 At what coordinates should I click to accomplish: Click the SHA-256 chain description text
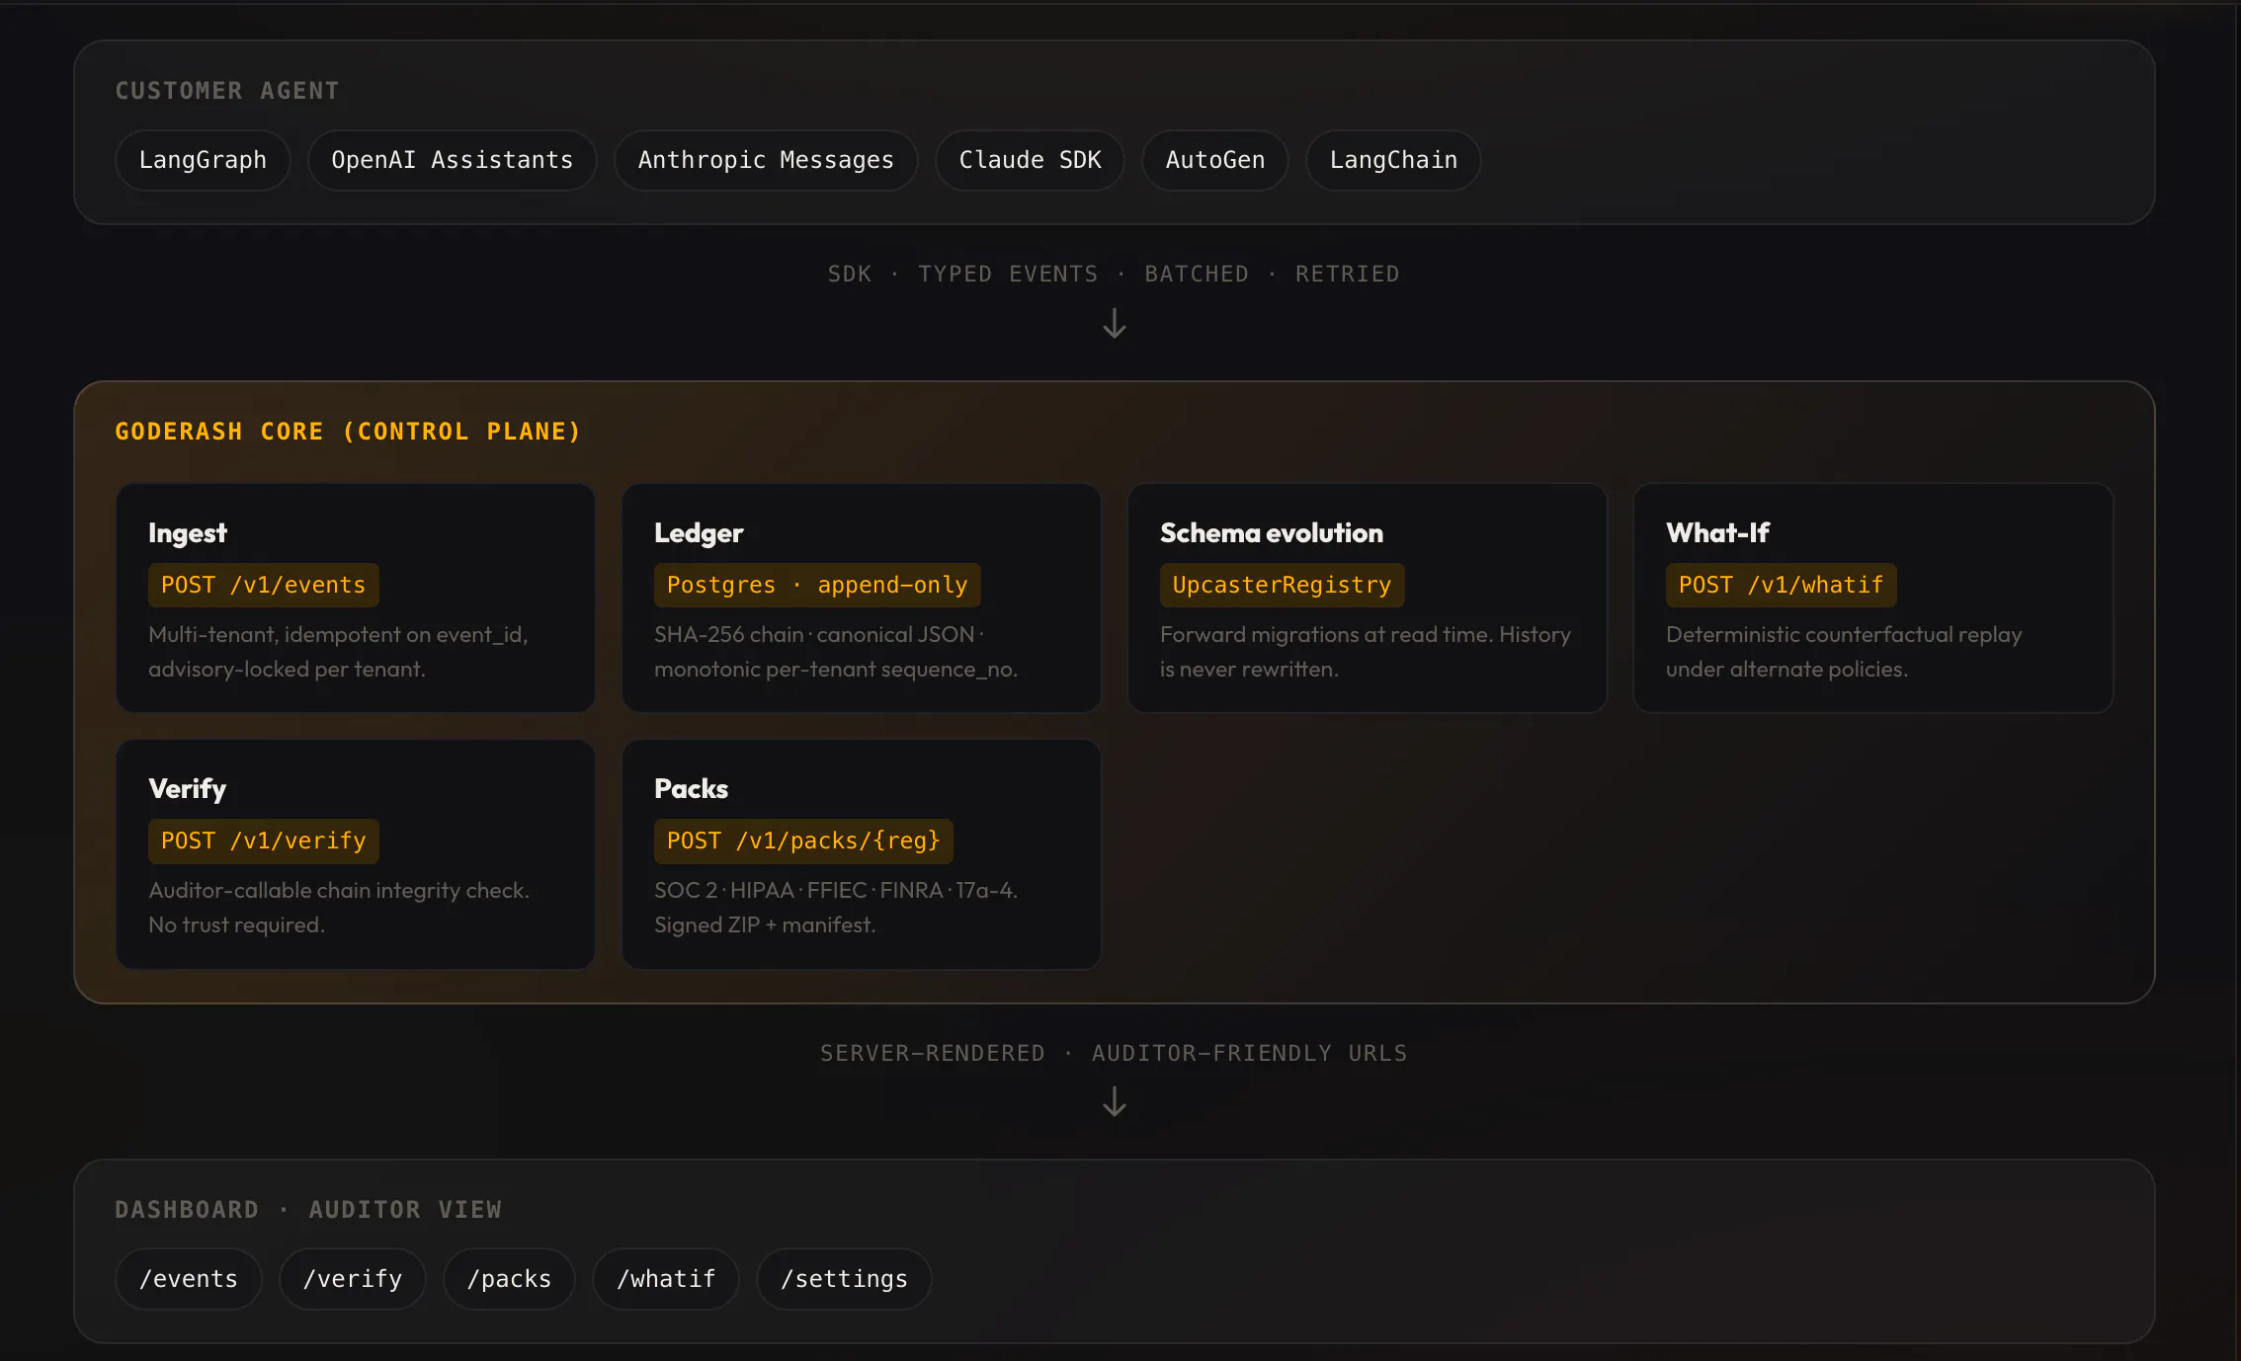836,652
